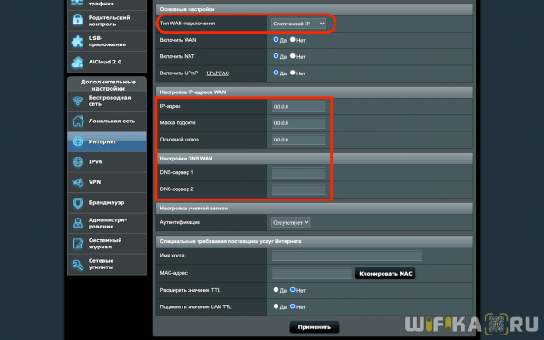Select Нет for Включить WAN
544x340 pixels.
tap(293, 40)
